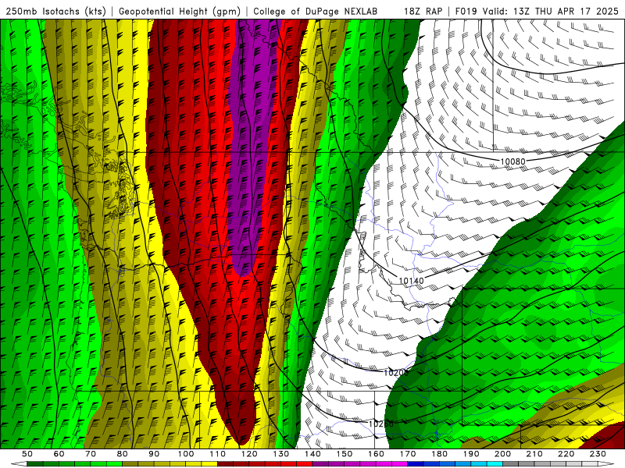Viewport: 625px width, 468px height.
Task: Click the 100 value on color scale
Action: point(186,454)
